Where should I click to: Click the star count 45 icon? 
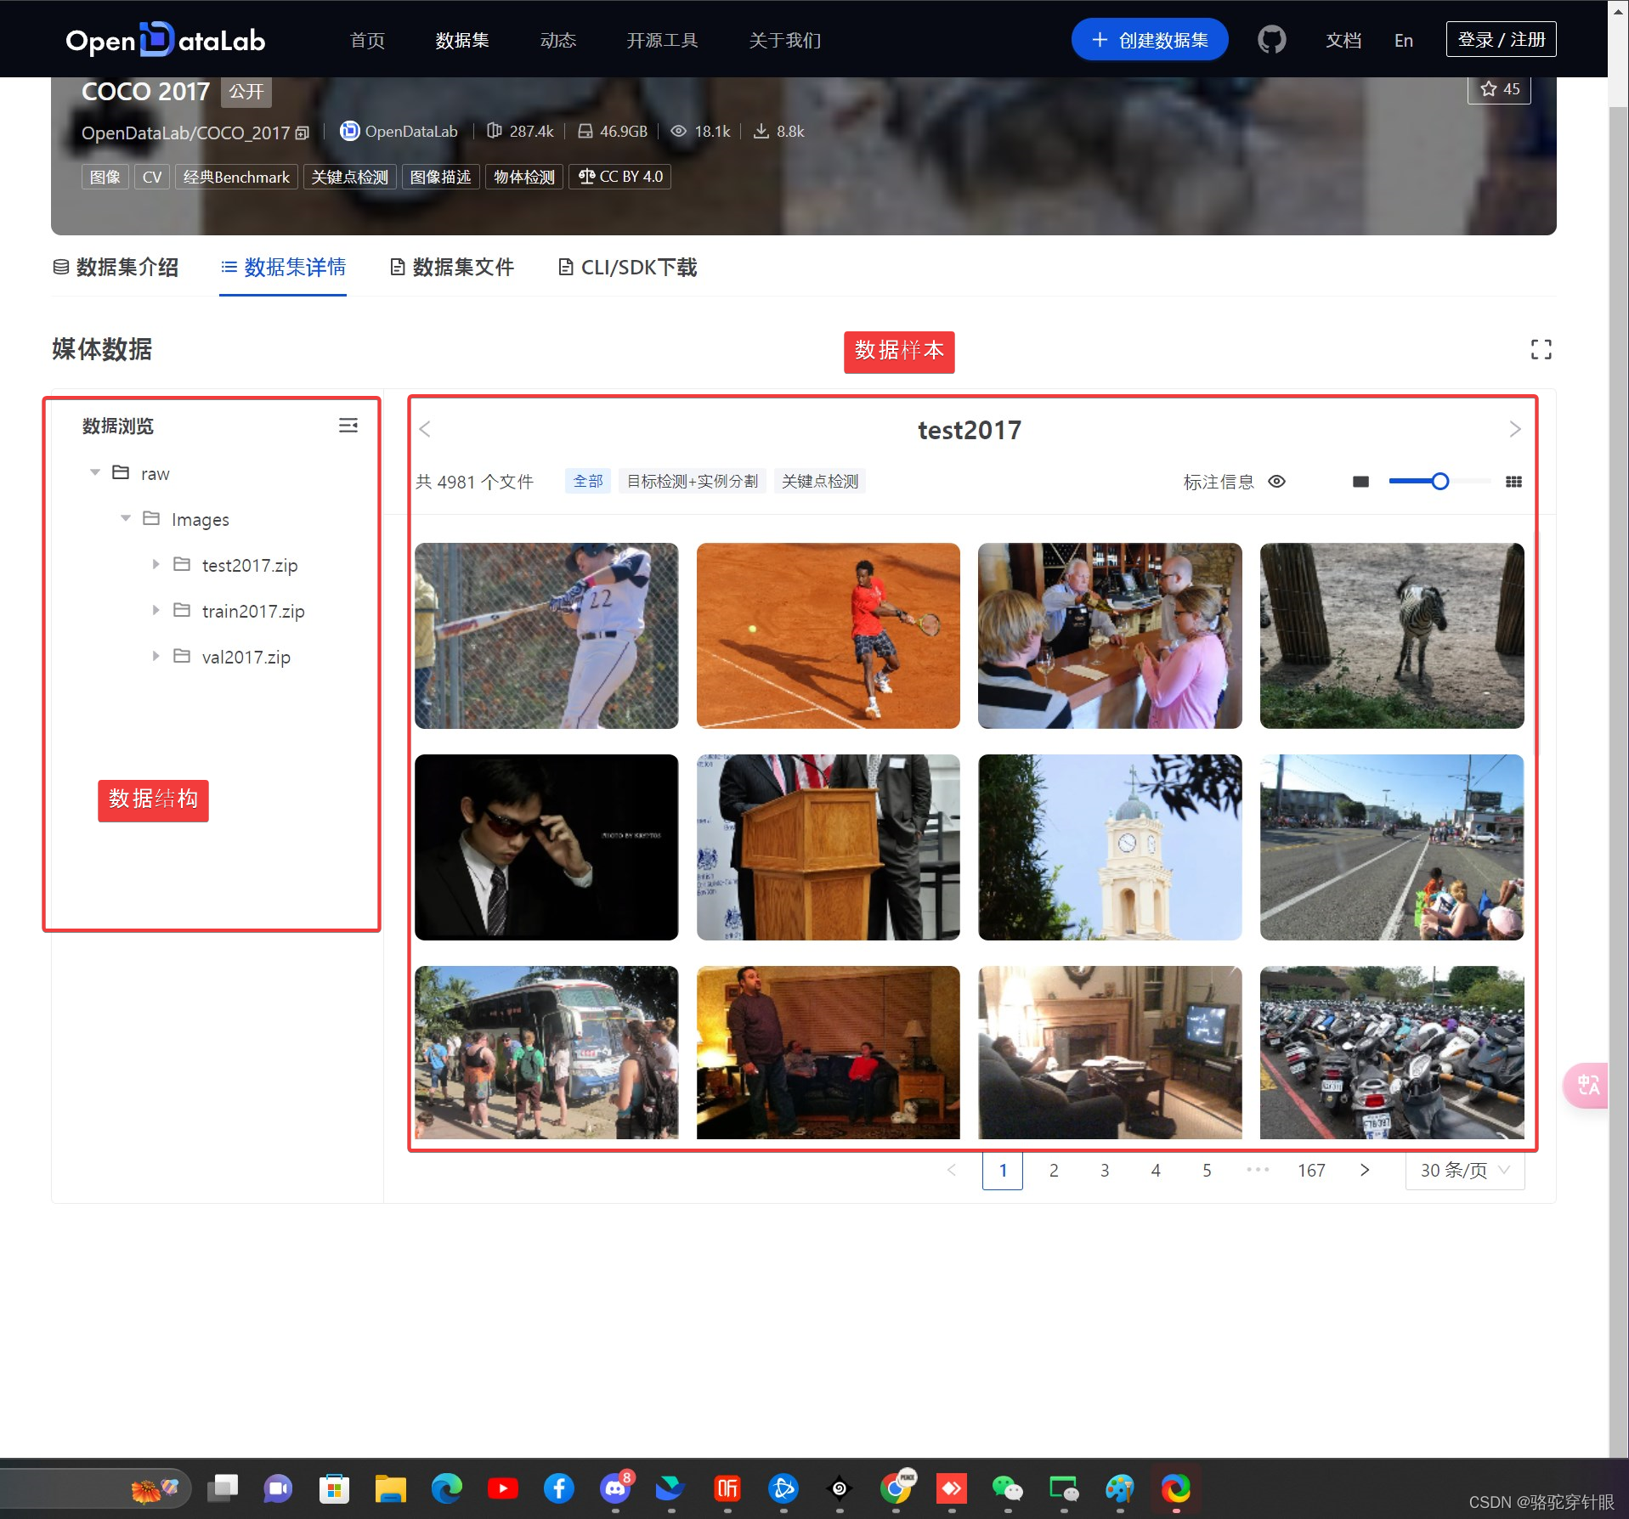1498,88
